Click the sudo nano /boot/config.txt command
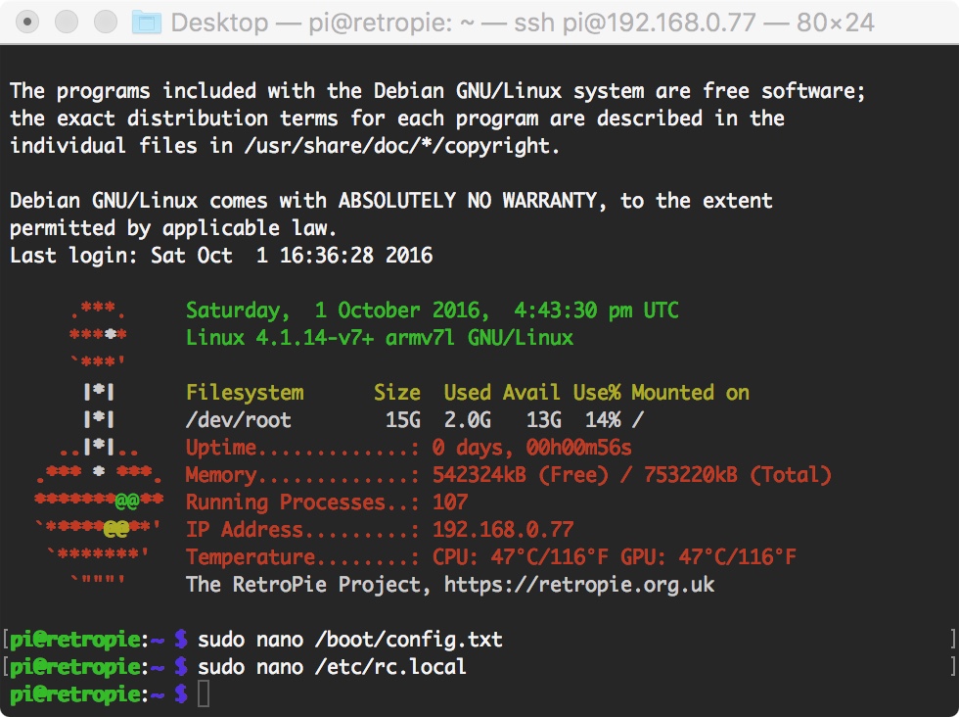 pos(350,640)
